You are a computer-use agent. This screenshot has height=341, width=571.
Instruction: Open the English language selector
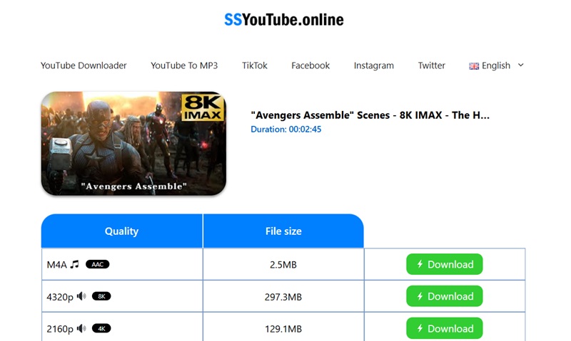pyautogui.click(x=496, y=65)
